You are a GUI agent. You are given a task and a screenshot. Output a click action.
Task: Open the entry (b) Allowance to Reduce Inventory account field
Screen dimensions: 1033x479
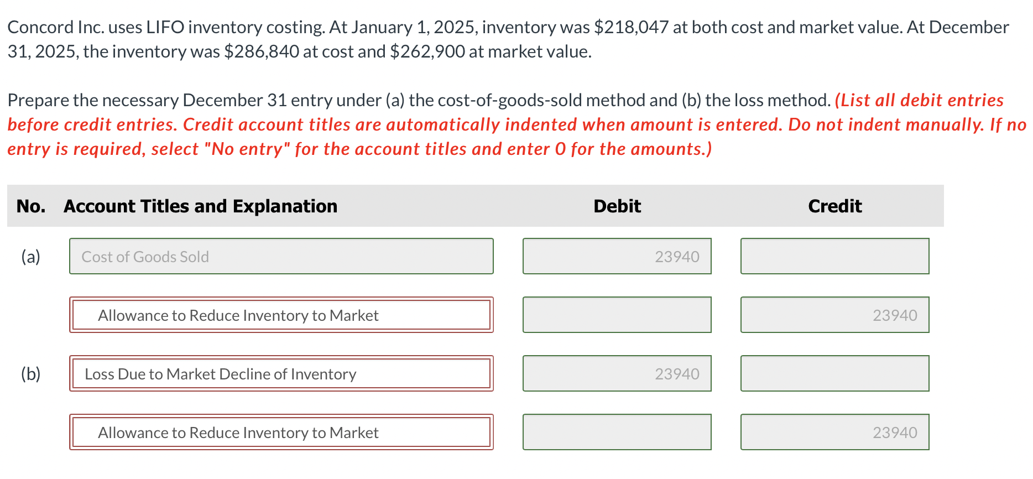point(281,432)
